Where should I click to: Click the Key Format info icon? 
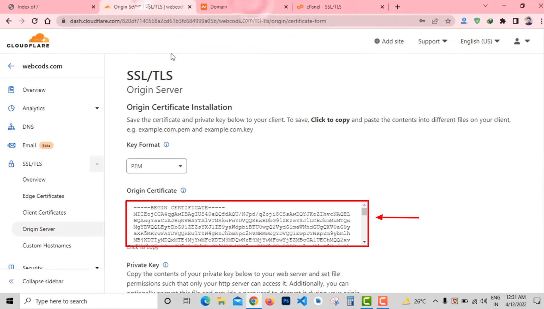166,144
